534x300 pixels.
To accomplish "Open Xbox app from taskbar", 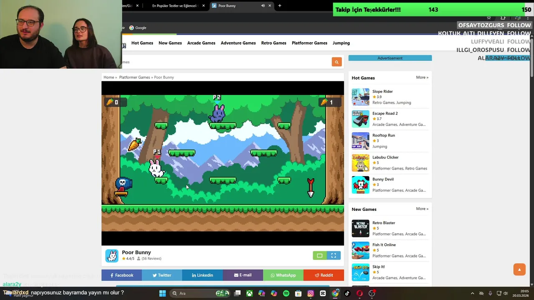I will pyautogui.click(x=249, y=293).
